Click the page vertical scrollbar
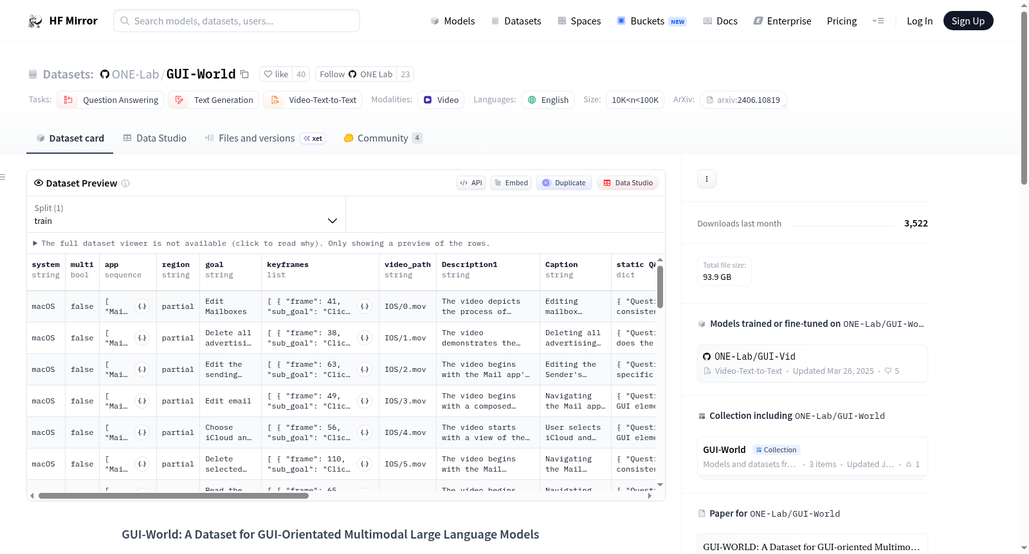 (x=1024, y=97)
